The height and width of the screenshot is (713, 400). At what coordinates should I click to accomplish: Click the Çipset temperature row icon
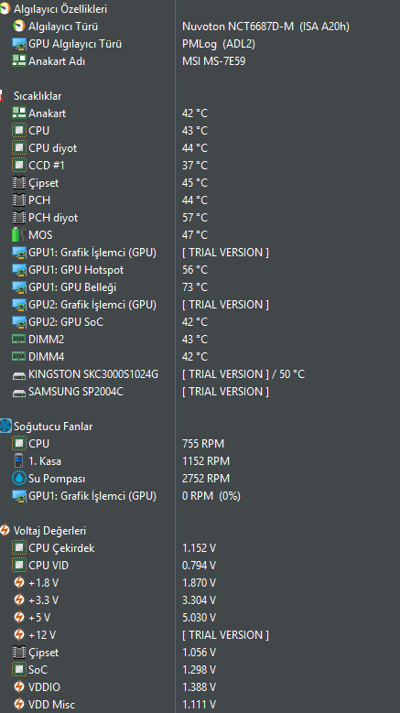click(18, 183)
